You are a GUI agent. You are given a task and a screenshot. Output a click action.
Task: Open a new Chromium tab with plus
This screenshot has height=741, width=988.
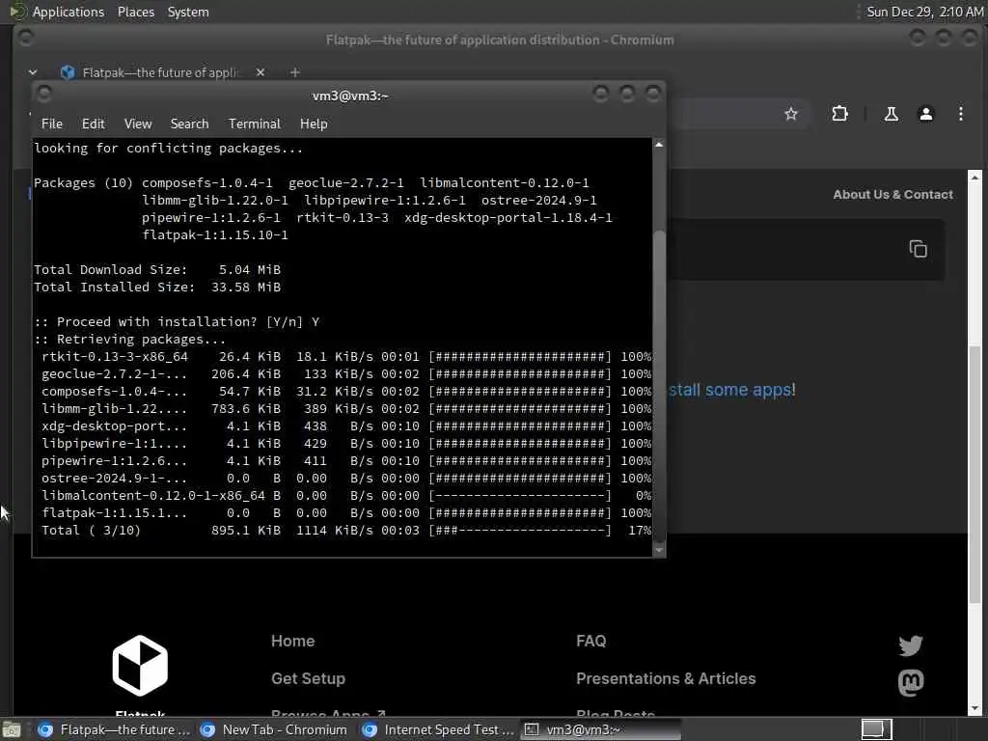click(x=294, y=72)
